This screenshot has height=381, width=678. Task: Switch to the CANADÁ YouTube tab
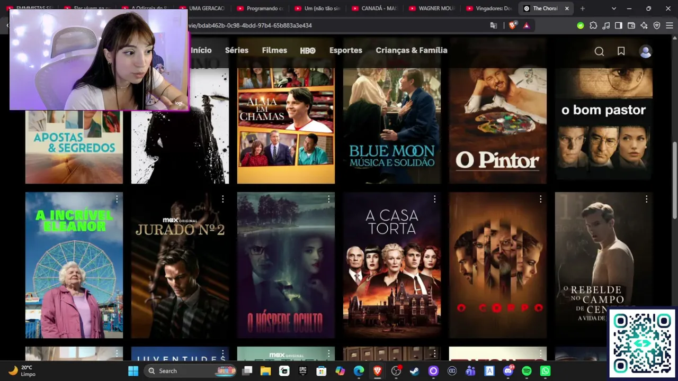(375, 8)
